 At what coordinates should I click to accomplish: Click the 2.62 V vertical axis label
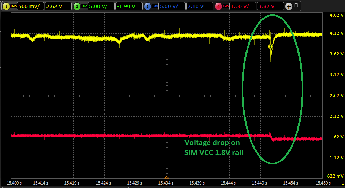click(337, 95)
